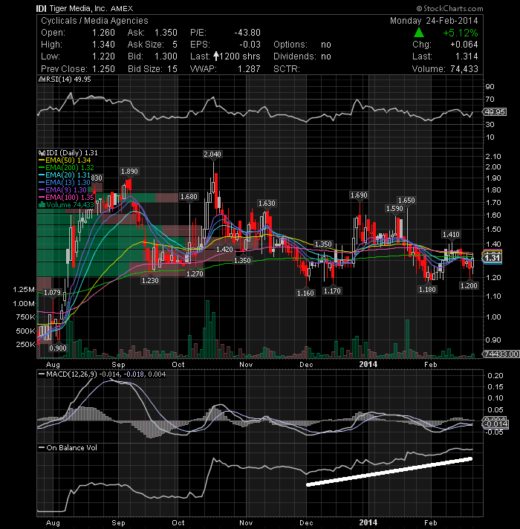Click the 1.650 price label
The height and width of the screenshot is (529, 520).
coord(406,201)
